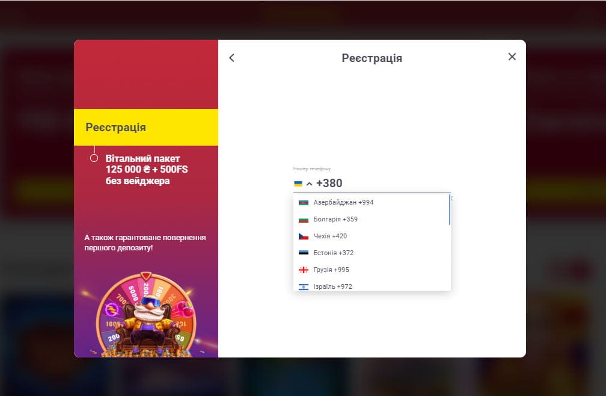Click the country list scrollbar
This screenshot has height=396, width=606.
click(x=449, y=211)
